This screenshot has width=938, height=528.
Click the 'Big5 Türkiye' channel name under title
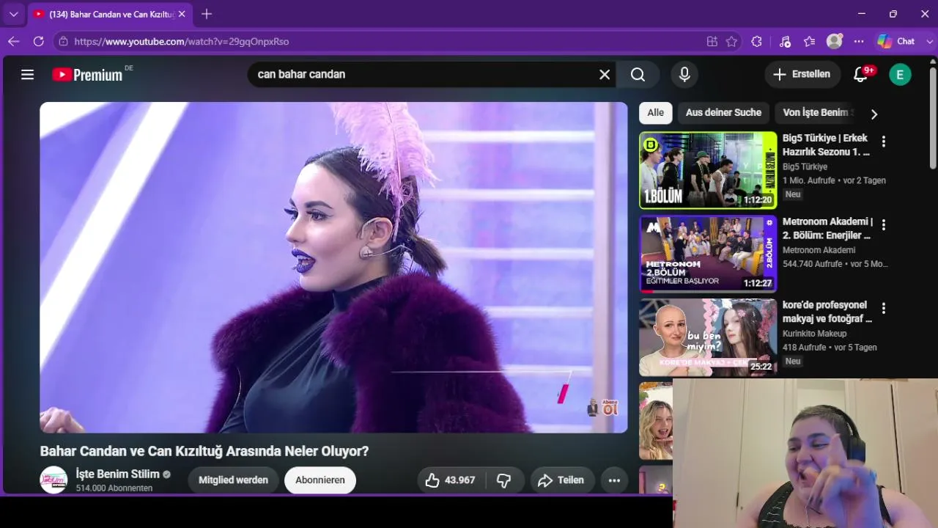[805, 166]
